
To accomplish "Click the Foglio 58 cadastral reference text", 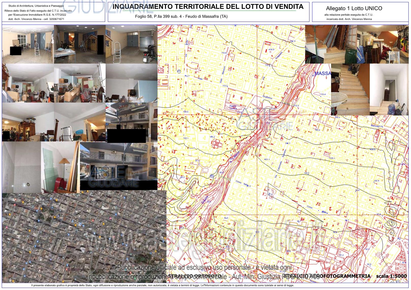I will pos(181,17).
